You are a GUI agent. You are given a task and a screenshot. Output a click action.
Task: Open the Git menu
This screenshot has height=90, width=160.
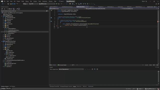click(x=14, y=1)
